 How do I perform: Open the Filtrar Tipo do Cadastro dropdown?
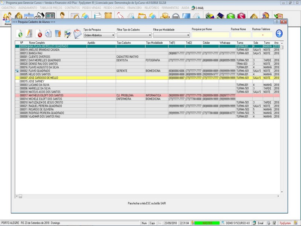pos(134,35)
